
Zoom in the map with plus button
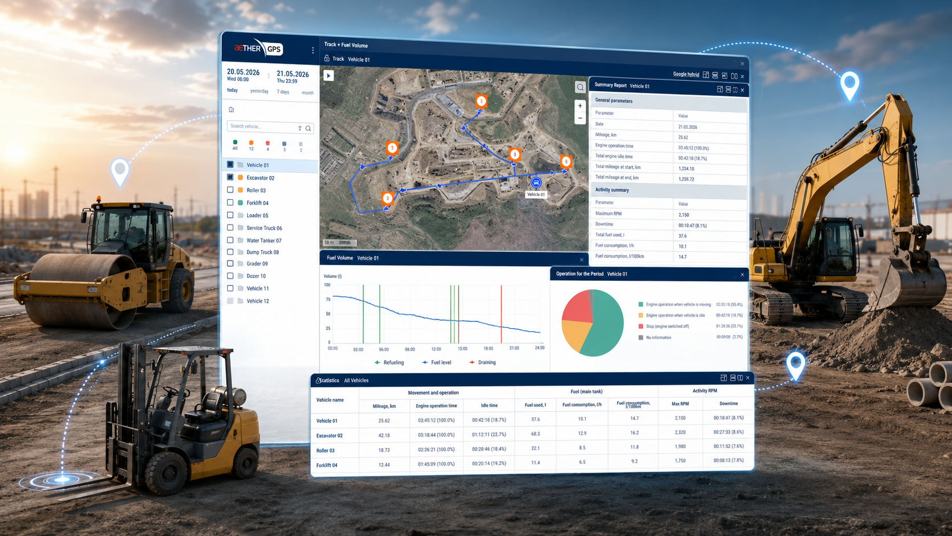(580, 105)
